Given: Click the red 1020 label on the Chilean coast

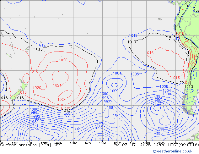Looking at the screenshot, I should pyautogui.click(x=192, y=64).
